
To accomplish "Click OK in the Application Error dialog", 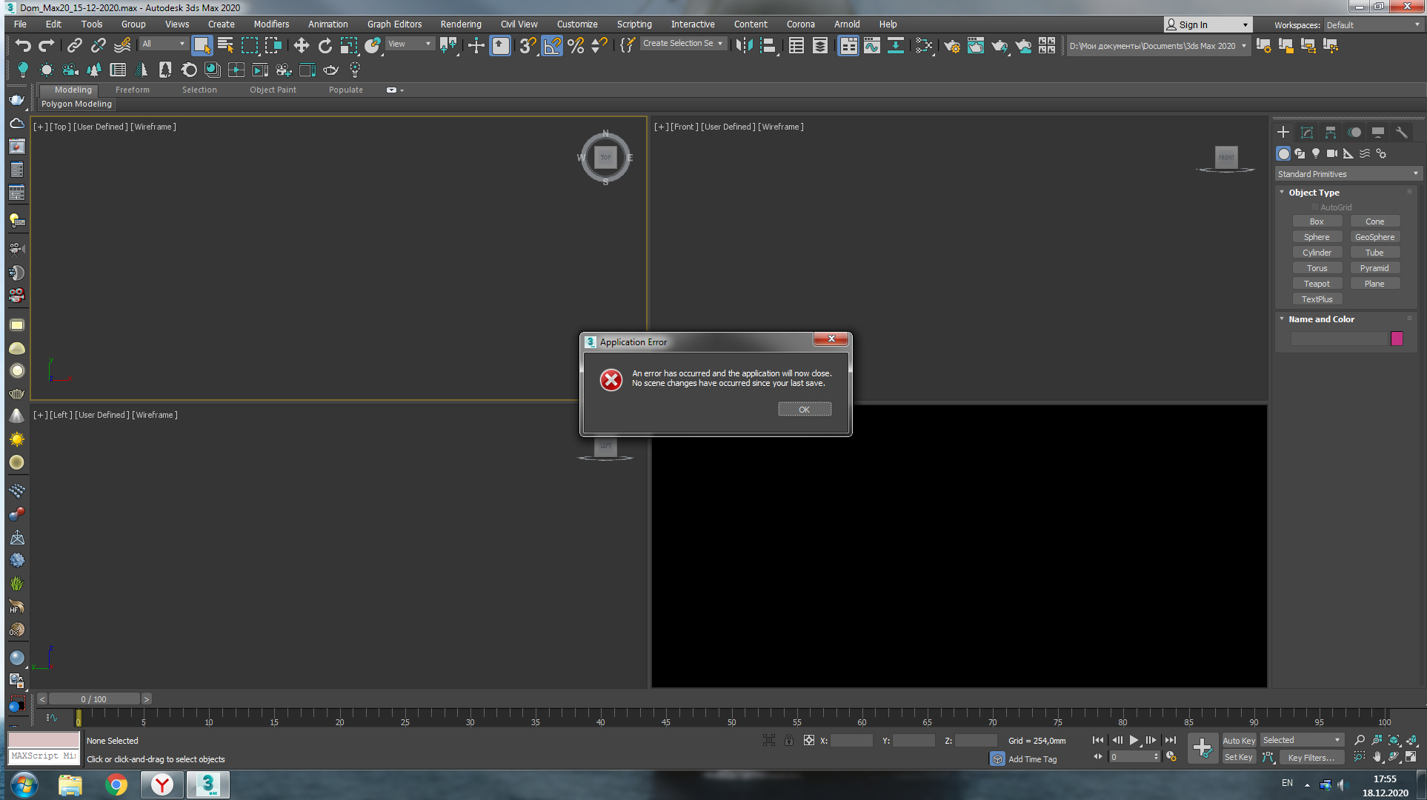I will point(805,410).
